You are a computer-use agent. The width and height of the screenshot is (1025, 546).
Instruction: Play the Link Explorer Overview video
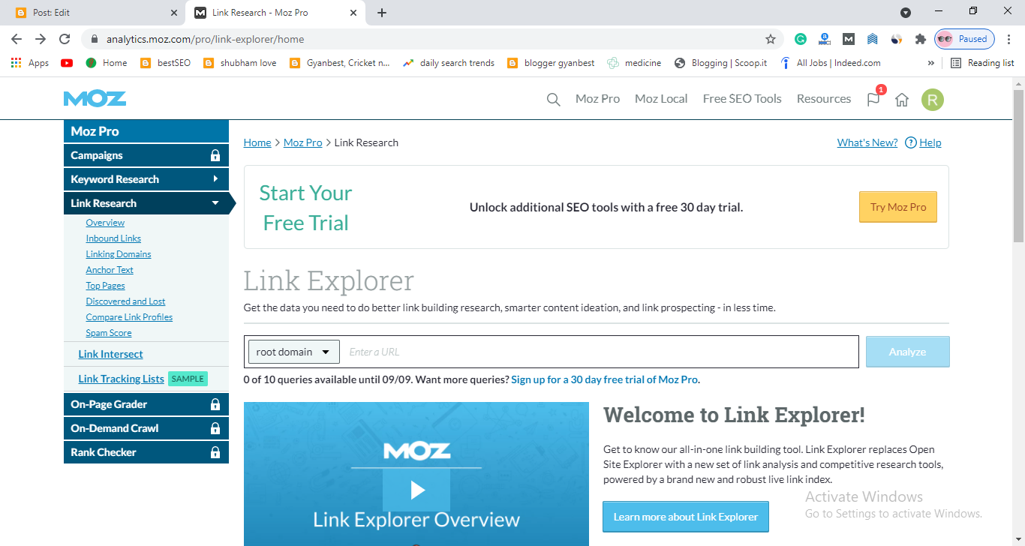click(x=416, y=490)
